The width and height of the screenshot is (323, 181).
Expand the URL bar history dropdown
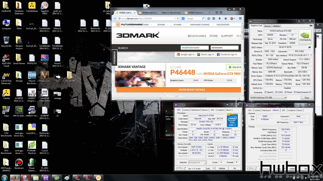point(175,18)
